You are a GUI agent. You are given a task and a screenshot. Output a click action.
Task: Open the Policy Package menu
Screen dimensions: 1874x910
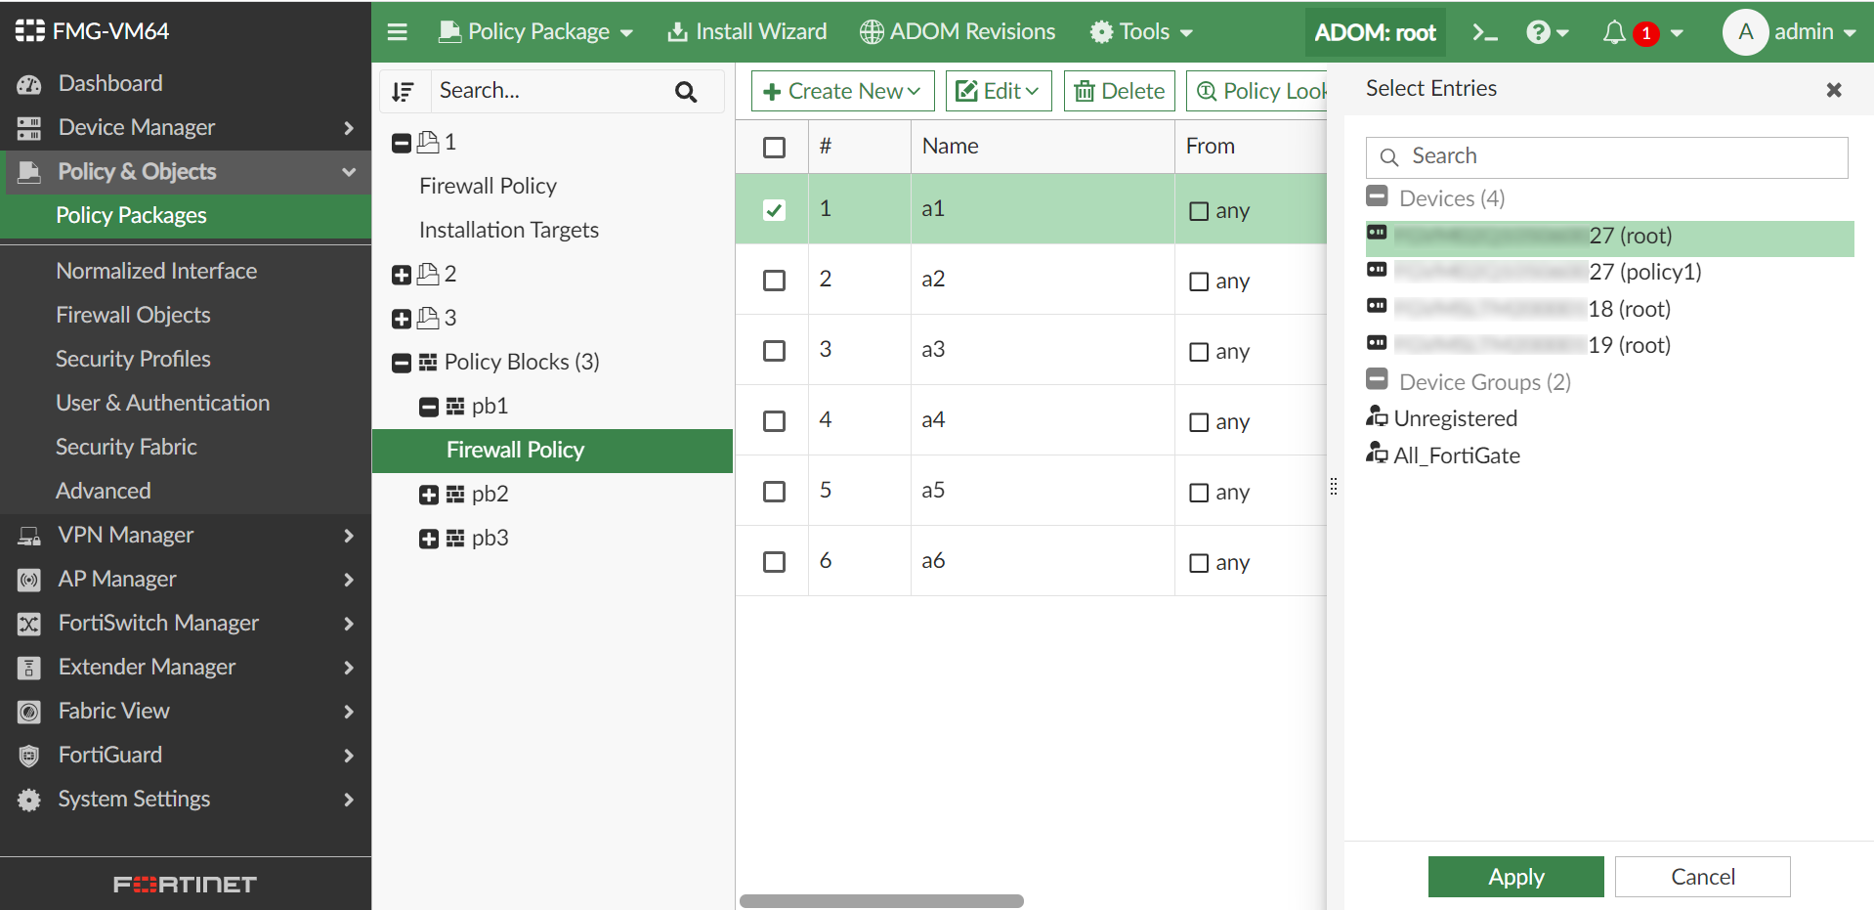(x=535, y=31)
